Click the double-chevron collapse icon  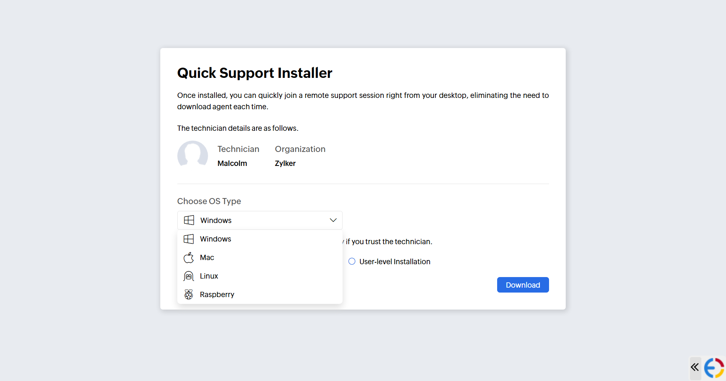(x=695, y=367)
